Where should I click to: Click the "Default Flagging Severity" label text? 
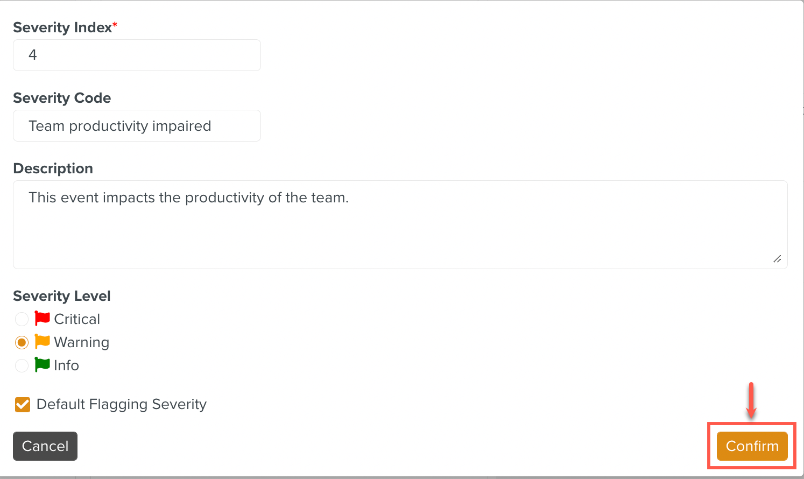click(122, 404)
